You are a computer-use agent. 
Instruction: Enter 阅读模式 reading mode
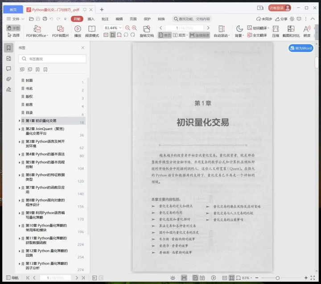point(92,31)
